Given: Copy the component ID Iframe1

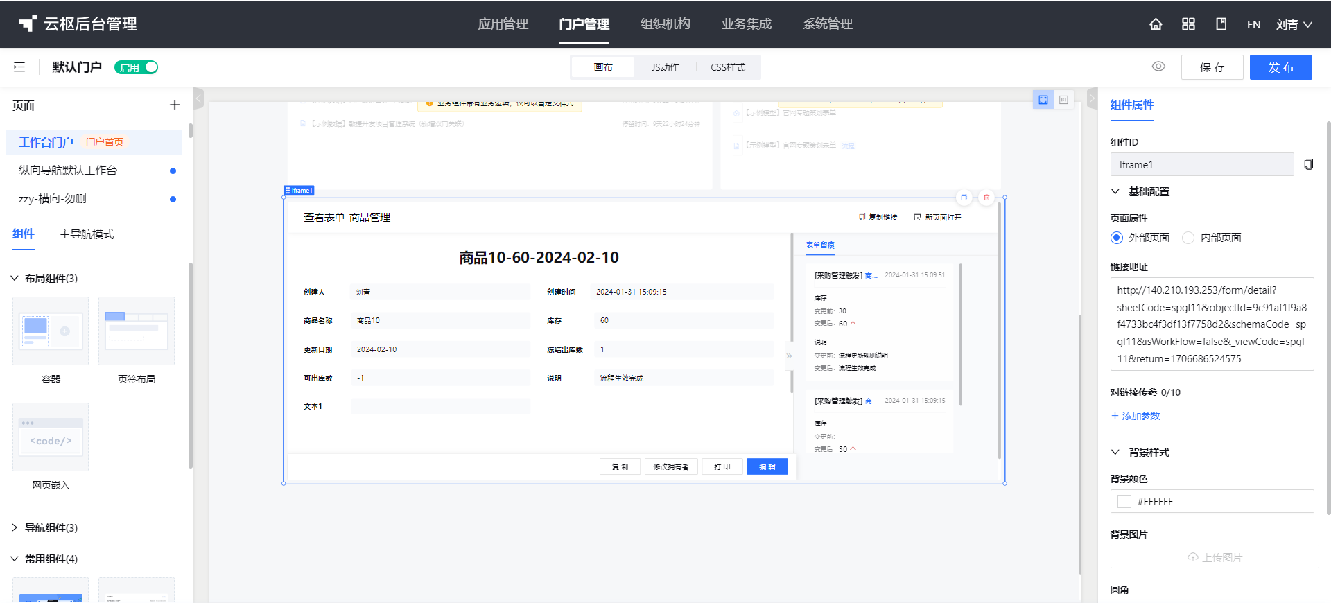Looking at the screenshot, I should (x=1308, y=164).
